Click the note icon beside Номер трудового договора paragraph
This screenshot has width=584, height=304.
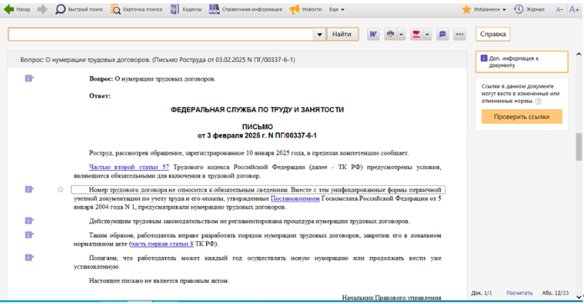29,189
